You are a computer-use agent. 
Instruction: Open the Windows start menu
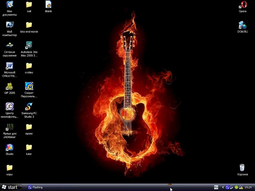(11, 187)
